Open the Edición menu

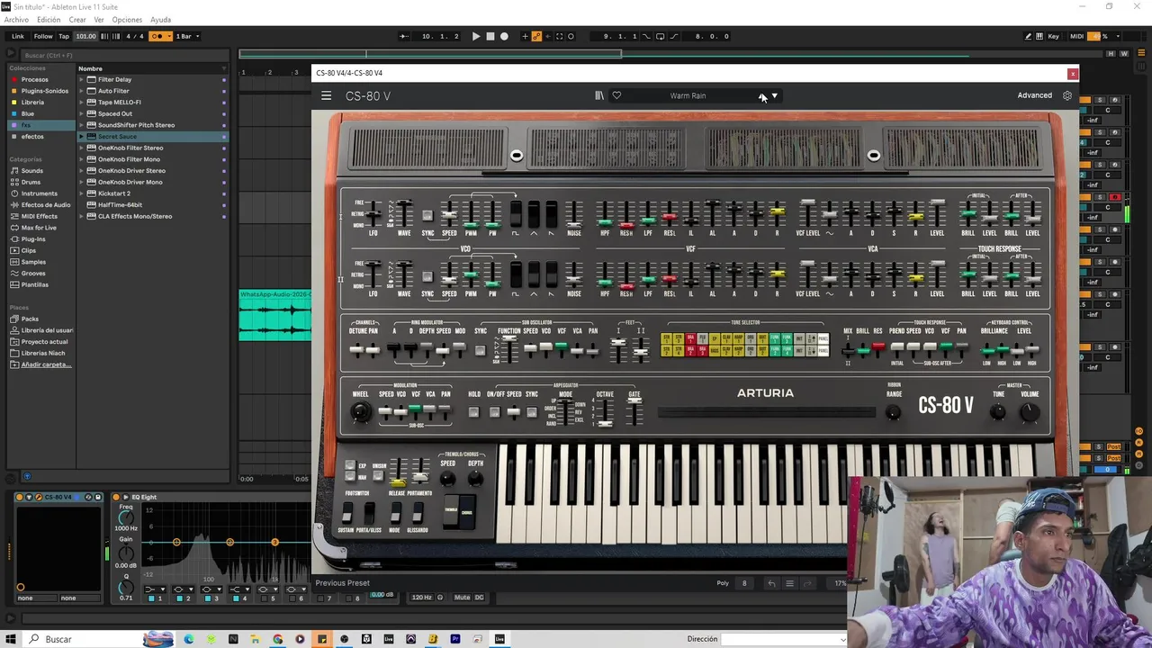pyautogui.click(x=49, y=20)
